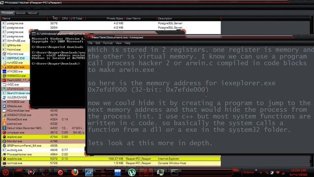This screenshot has width=314, height=177.
Task: Click the Monitor.exe process icon
Action: coord(4,141)
